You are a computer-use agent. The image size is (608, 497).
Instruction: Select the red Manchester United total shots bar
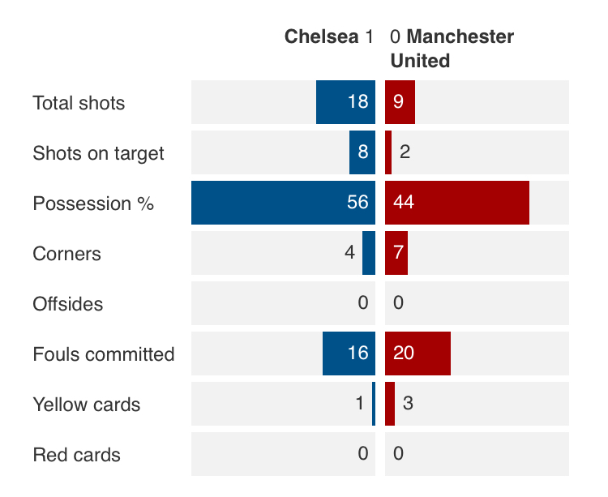pos(400,102)
